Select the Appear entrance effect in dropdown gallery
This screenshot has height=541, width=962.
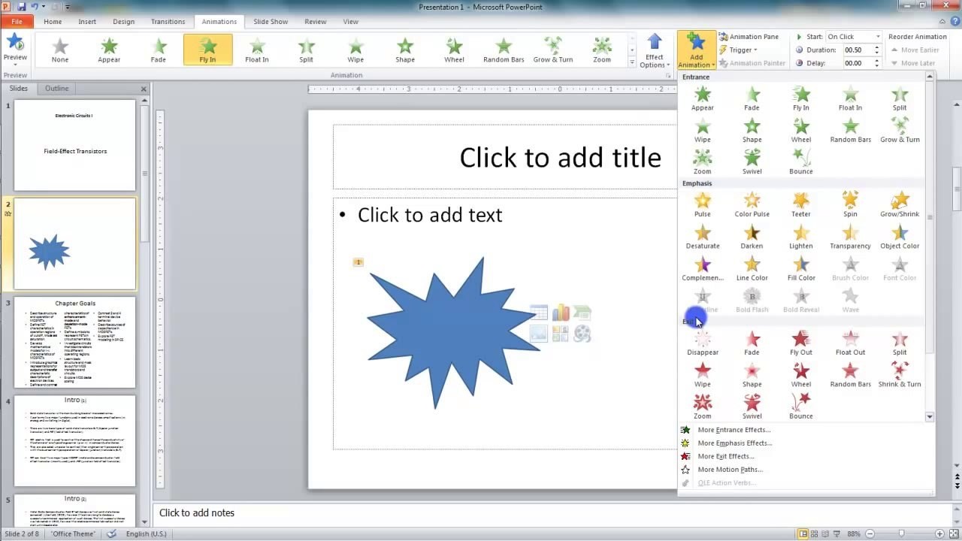pyautogui.click(x=702, y=98)
